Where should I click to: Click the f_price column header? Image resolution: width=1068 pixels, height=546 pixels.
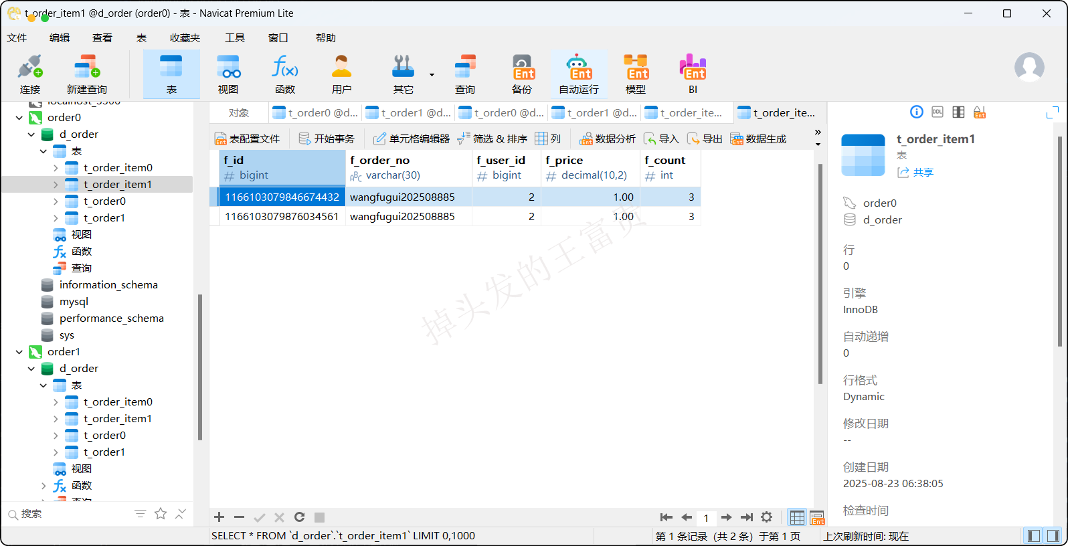click(x=590, y=168)
